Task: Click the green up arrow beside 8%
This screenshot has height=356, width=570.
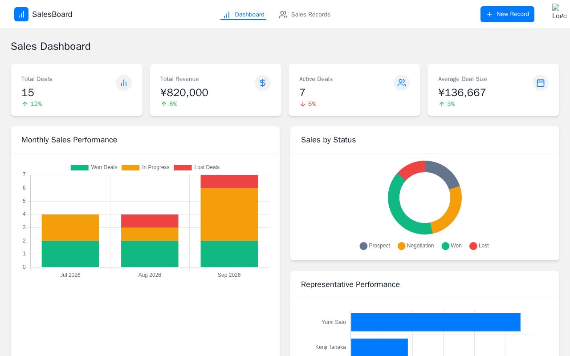Action: pos(164,104)
